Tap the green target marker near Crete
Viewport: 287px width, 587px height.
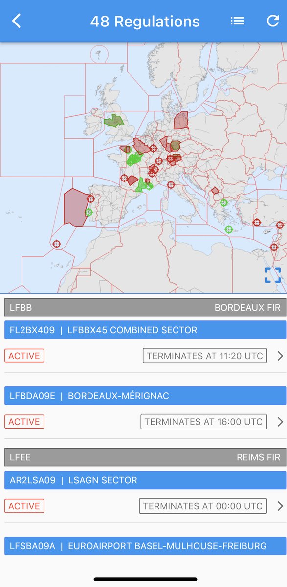pos(228,229)
